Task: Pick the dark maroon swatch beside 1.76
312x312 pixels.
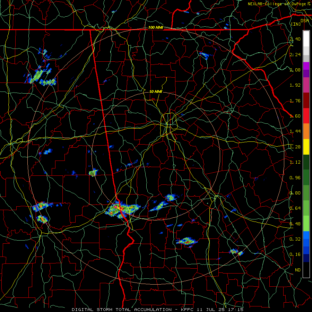Action: click(306, 101)
